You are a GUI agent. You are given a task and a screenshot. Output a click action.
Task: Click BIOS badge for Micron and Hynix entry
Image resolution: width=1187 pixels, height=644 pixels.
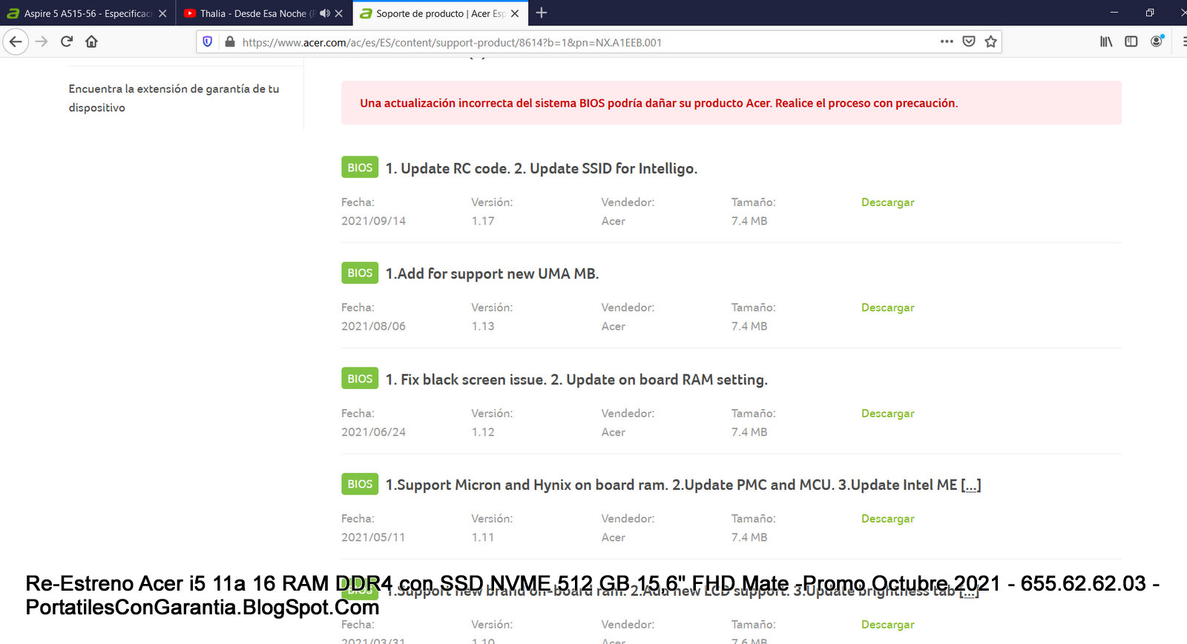point(360,484)
